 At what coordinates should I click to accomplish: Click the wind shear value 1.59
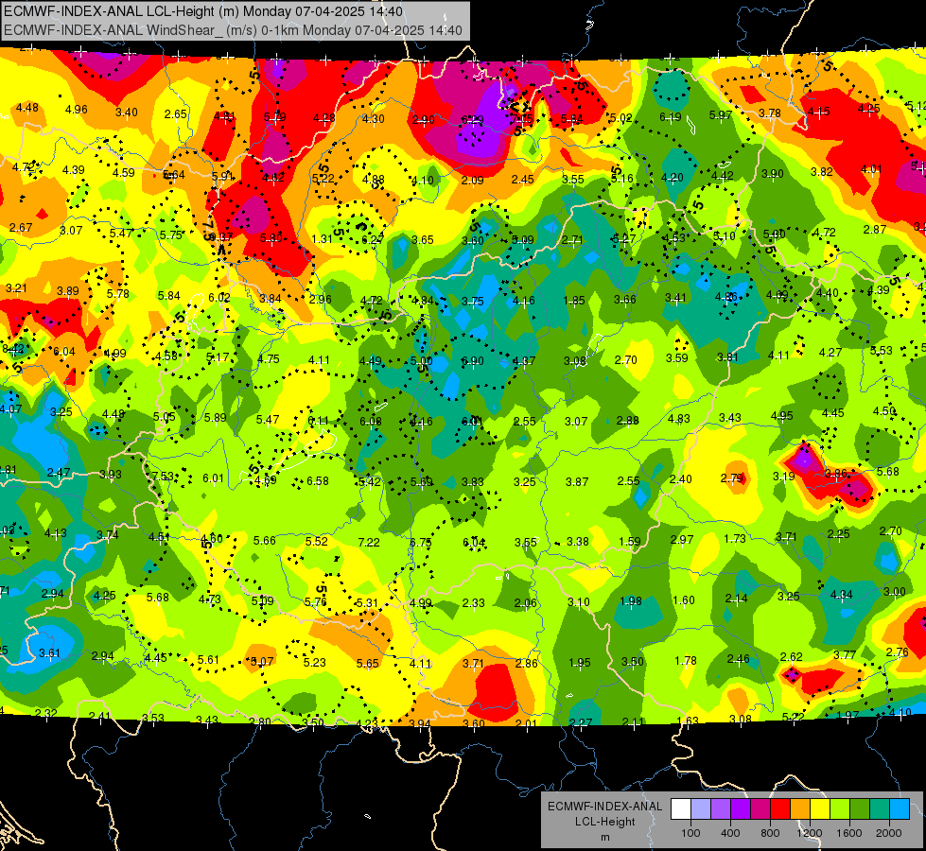coord(630,541)
